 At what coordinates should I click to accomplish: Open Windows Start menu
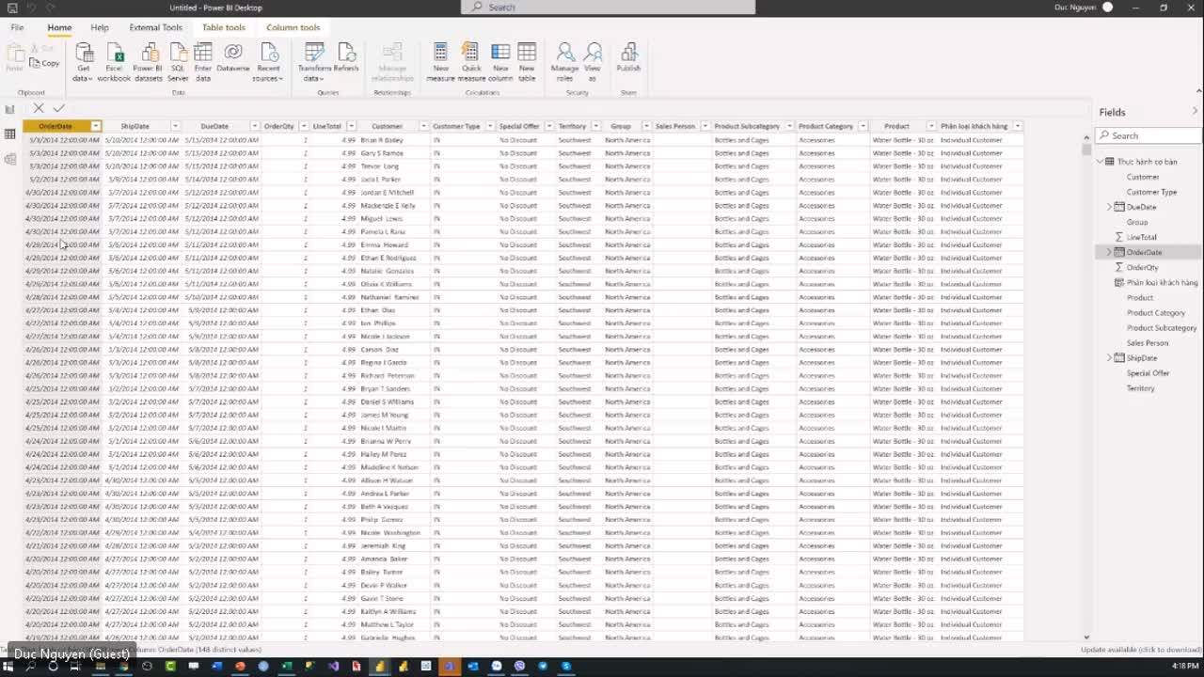tap(8, 666)
